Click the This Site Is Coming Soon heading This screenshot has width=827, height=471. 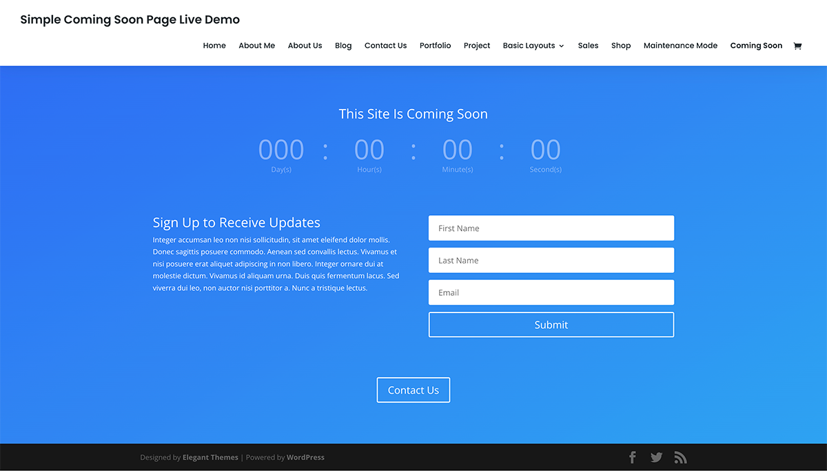[413, 114]
